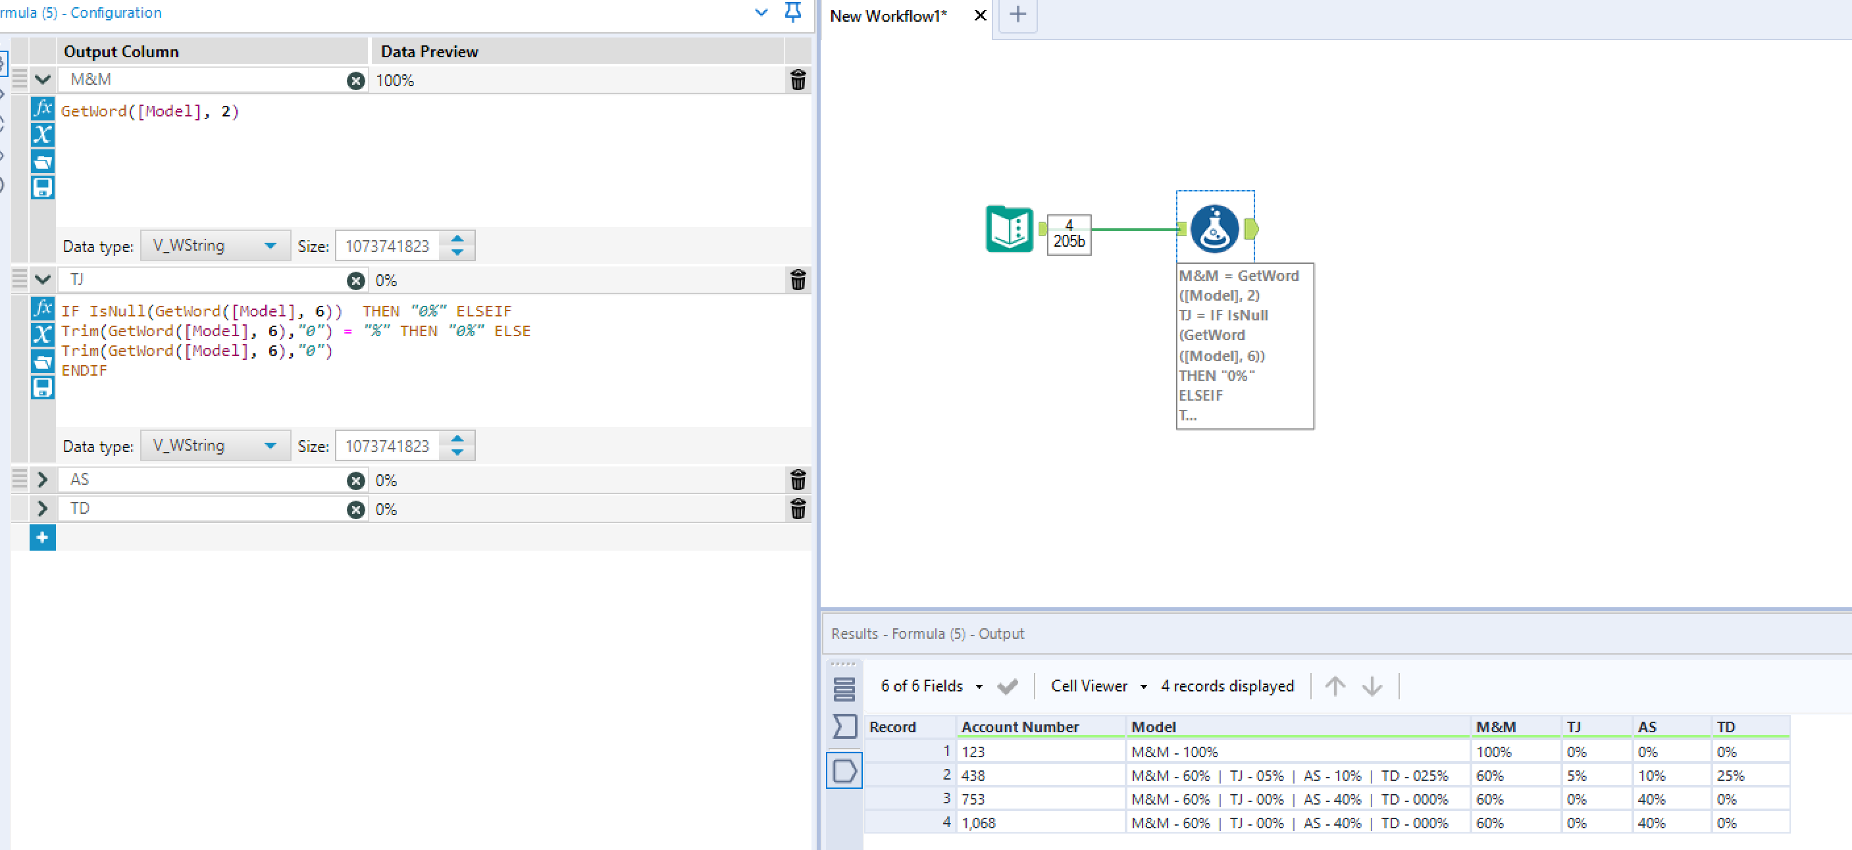This screenshot has height=850, width=1852.
Task: Open a new workflow with the plus tab
Action: click(x=1017, y=15)
